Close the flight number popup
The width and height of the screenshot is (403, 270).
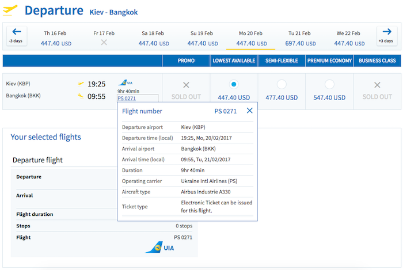[x=249, y=111]
